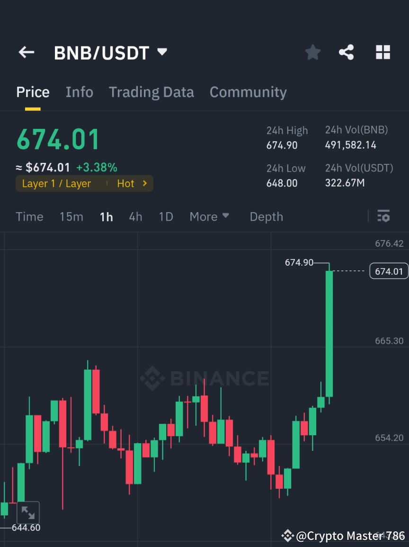Enable the 4h timeframe view
The image size is (409, 547).
click(135, 216)
